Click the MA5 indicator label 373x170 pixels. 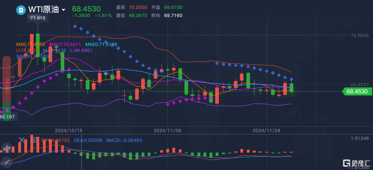[x=30, y=44]
